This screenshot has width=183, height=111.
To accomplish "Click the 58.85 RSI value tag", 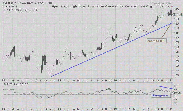I will [177, 93].
